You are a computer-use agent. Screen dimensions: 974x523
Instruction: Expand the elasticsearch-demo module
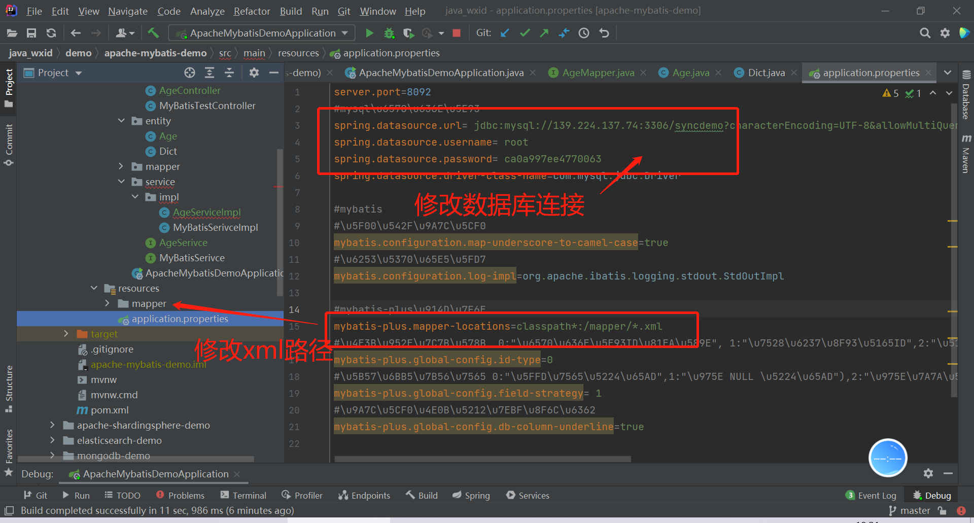pos(52,440)
